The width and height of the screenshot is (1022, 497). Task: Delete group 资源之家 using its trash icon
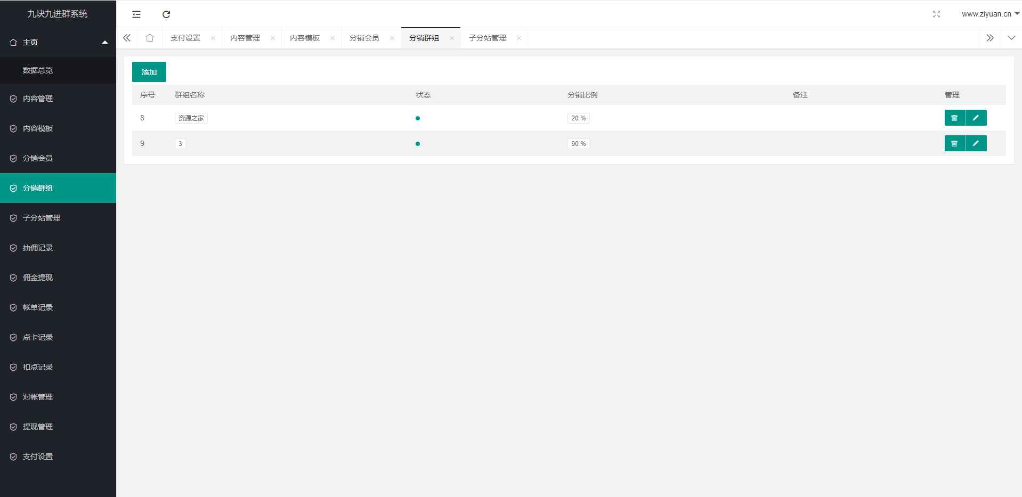click(954, 118)
